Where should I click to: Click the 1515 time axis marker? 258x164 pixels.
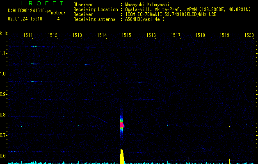tap(126, 35)
